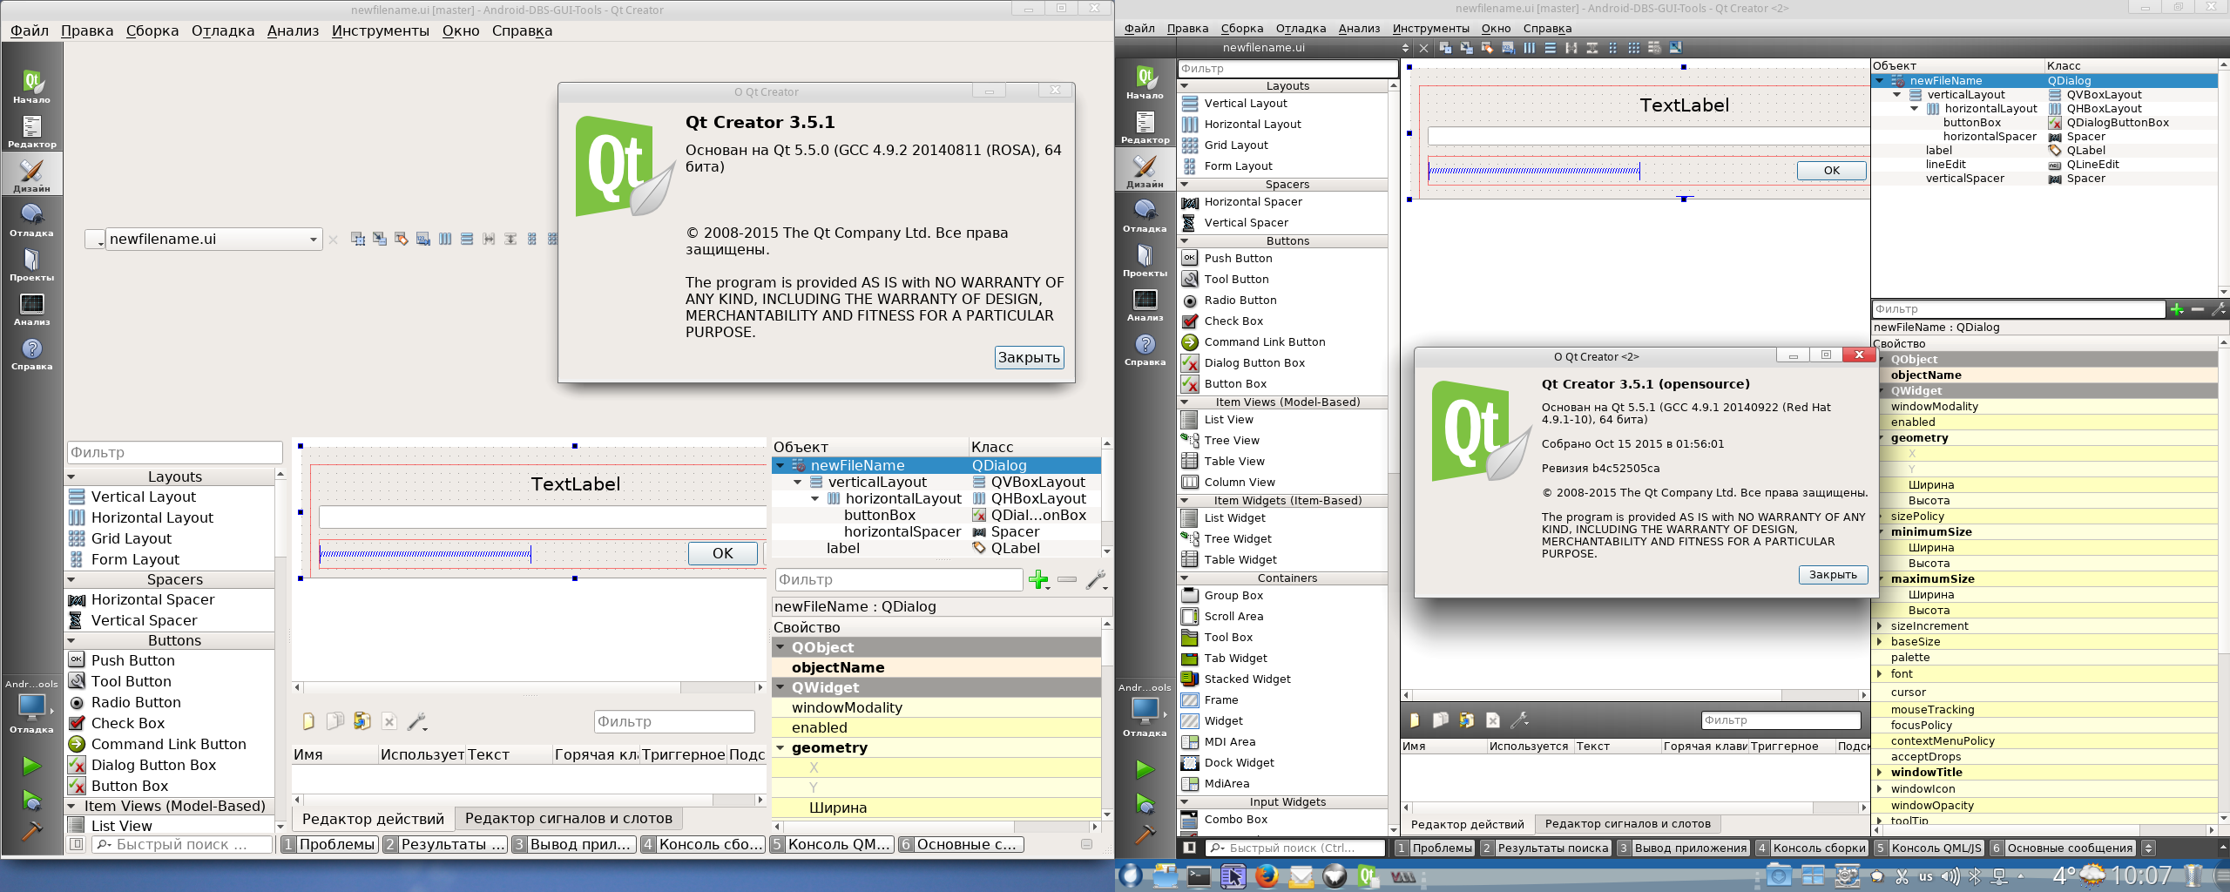Apply Lay Out Horizontally in Qt Creator <2> toolbar
2230x892 pixels.
(x=1529, y=48)
